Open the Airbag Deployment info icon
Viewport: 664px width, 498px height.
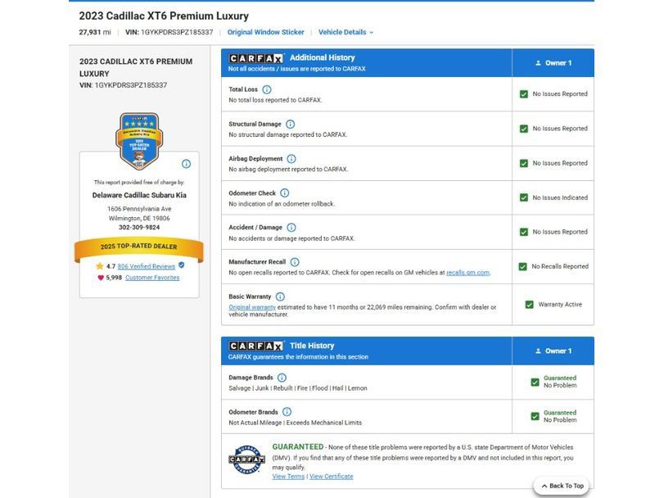coord(291,159)
